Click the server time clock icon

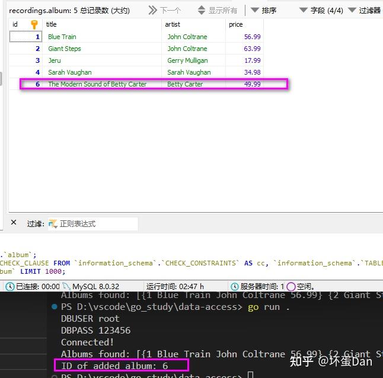coord(235,286)
